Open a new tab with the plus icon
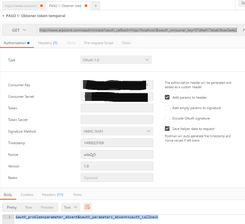245x224 pixels. (x=96, y=6)
